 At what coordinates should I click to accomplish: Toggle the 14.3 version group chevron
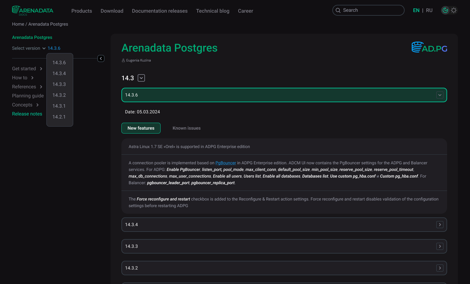pyautogui.click(x=141, y=78)
